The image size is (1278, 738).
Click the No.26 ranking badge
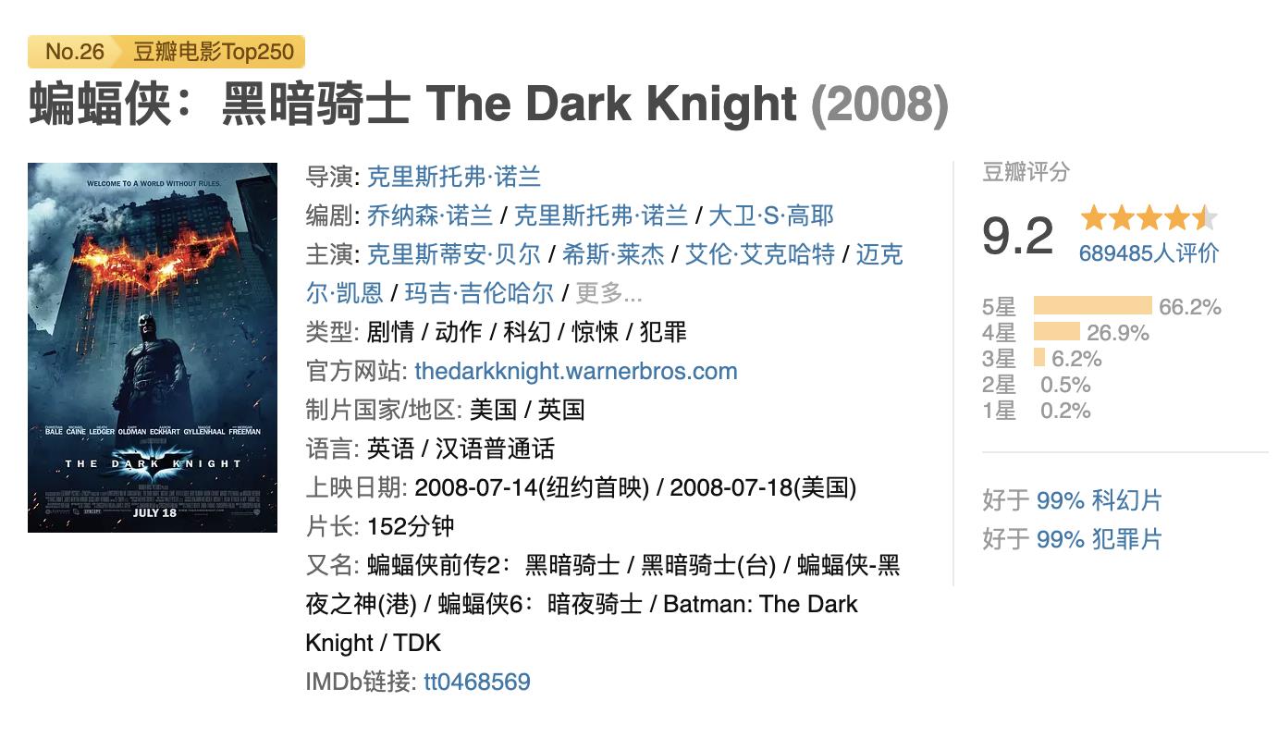pyautogui.click(x=74, y=52)
